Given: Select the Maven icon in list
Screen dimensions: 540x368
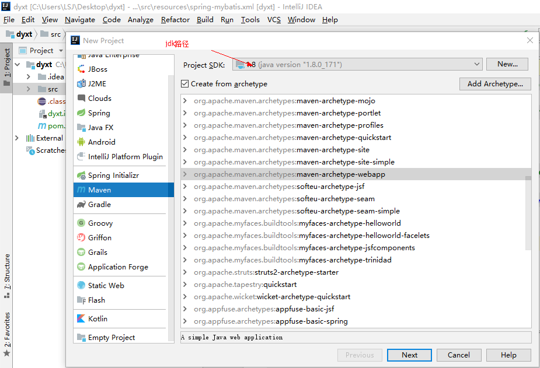Looking at the screenshot, I should pyautogui.click(x=81, y=190).
